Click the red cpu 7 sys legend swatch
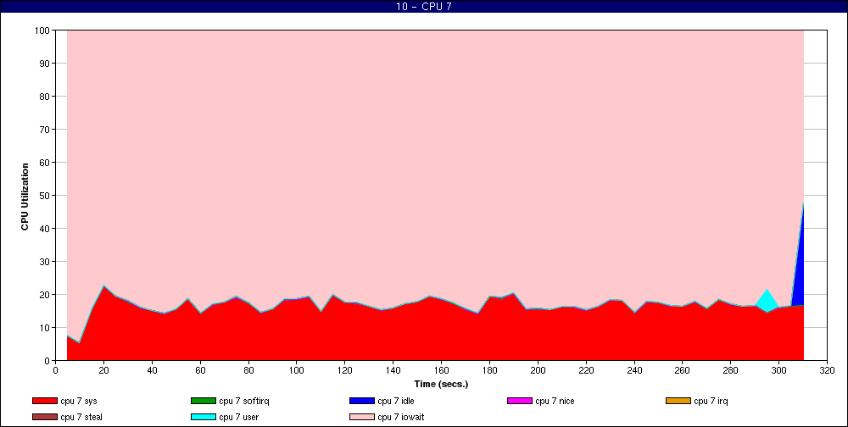The height and width of the screenshot is (427, 848). tap(45, 401)
